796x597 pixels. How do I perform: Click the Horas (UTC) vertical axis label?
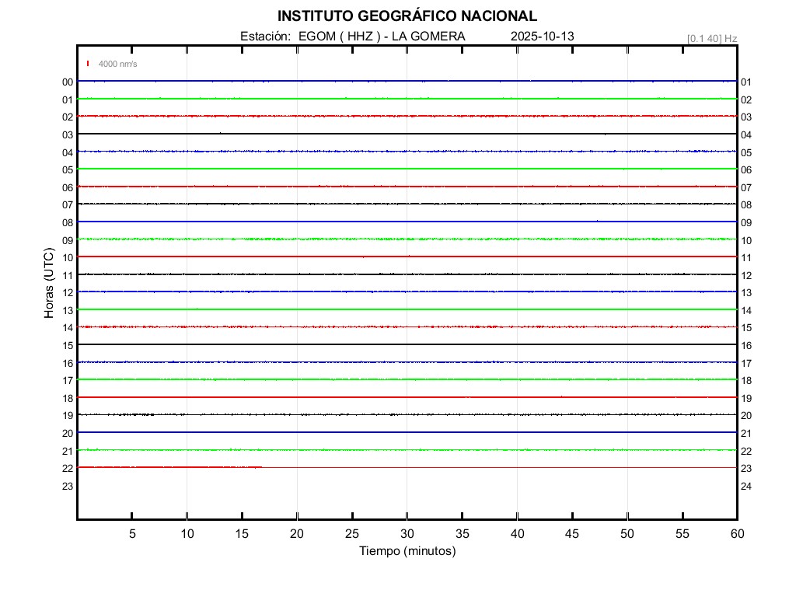click(48, 283)
